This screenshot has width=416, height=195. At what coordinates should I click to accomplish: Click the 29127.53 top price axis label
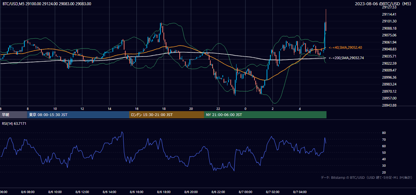click(389, 7)
